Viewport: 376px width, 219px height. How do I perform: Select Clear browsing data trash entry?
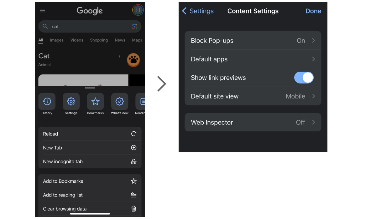click(x=90, y=209)
